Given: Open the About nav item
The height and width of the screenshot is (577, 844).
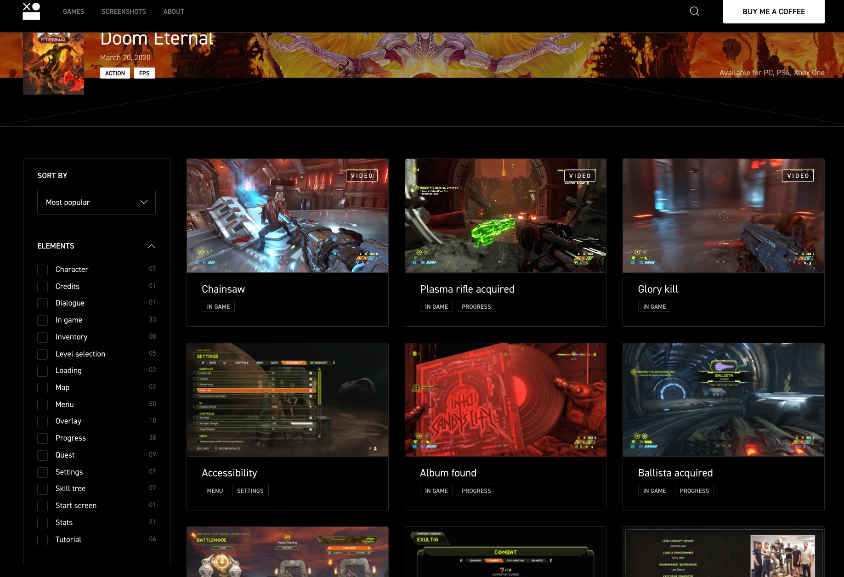Looking at the screenshot, I should (174, 11).
